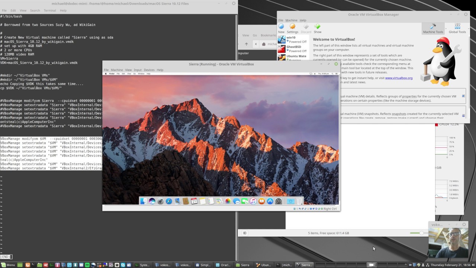Switch to Ubun... taskbar window button
The width and height of the screenshot is (476, 268).
coord(264,265)
